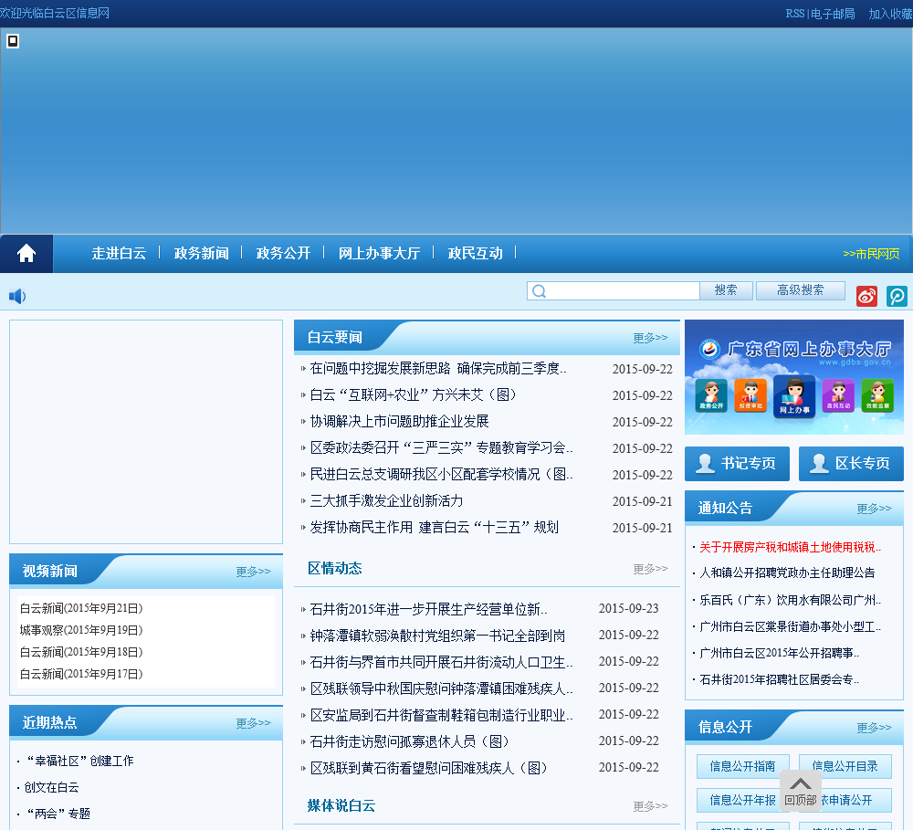Open news 三大抓手激发企业创新活力

(x=386, y=501)
